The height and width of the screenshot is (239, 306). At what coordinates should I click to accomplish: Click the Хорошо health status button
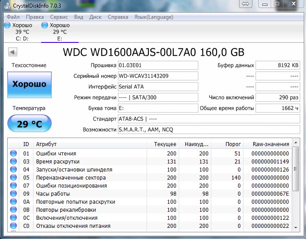[29, 85]
